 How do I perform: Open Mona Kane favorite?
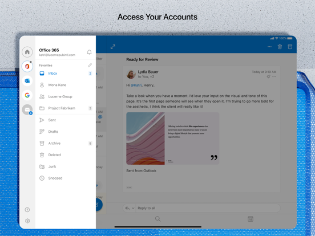[x=66, y=85]
